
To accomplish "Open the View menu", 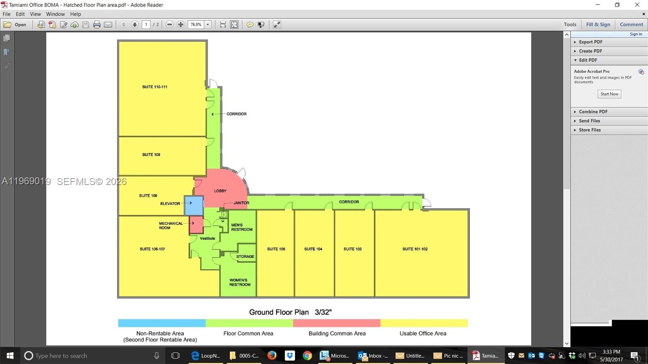I will pos(35,14).
